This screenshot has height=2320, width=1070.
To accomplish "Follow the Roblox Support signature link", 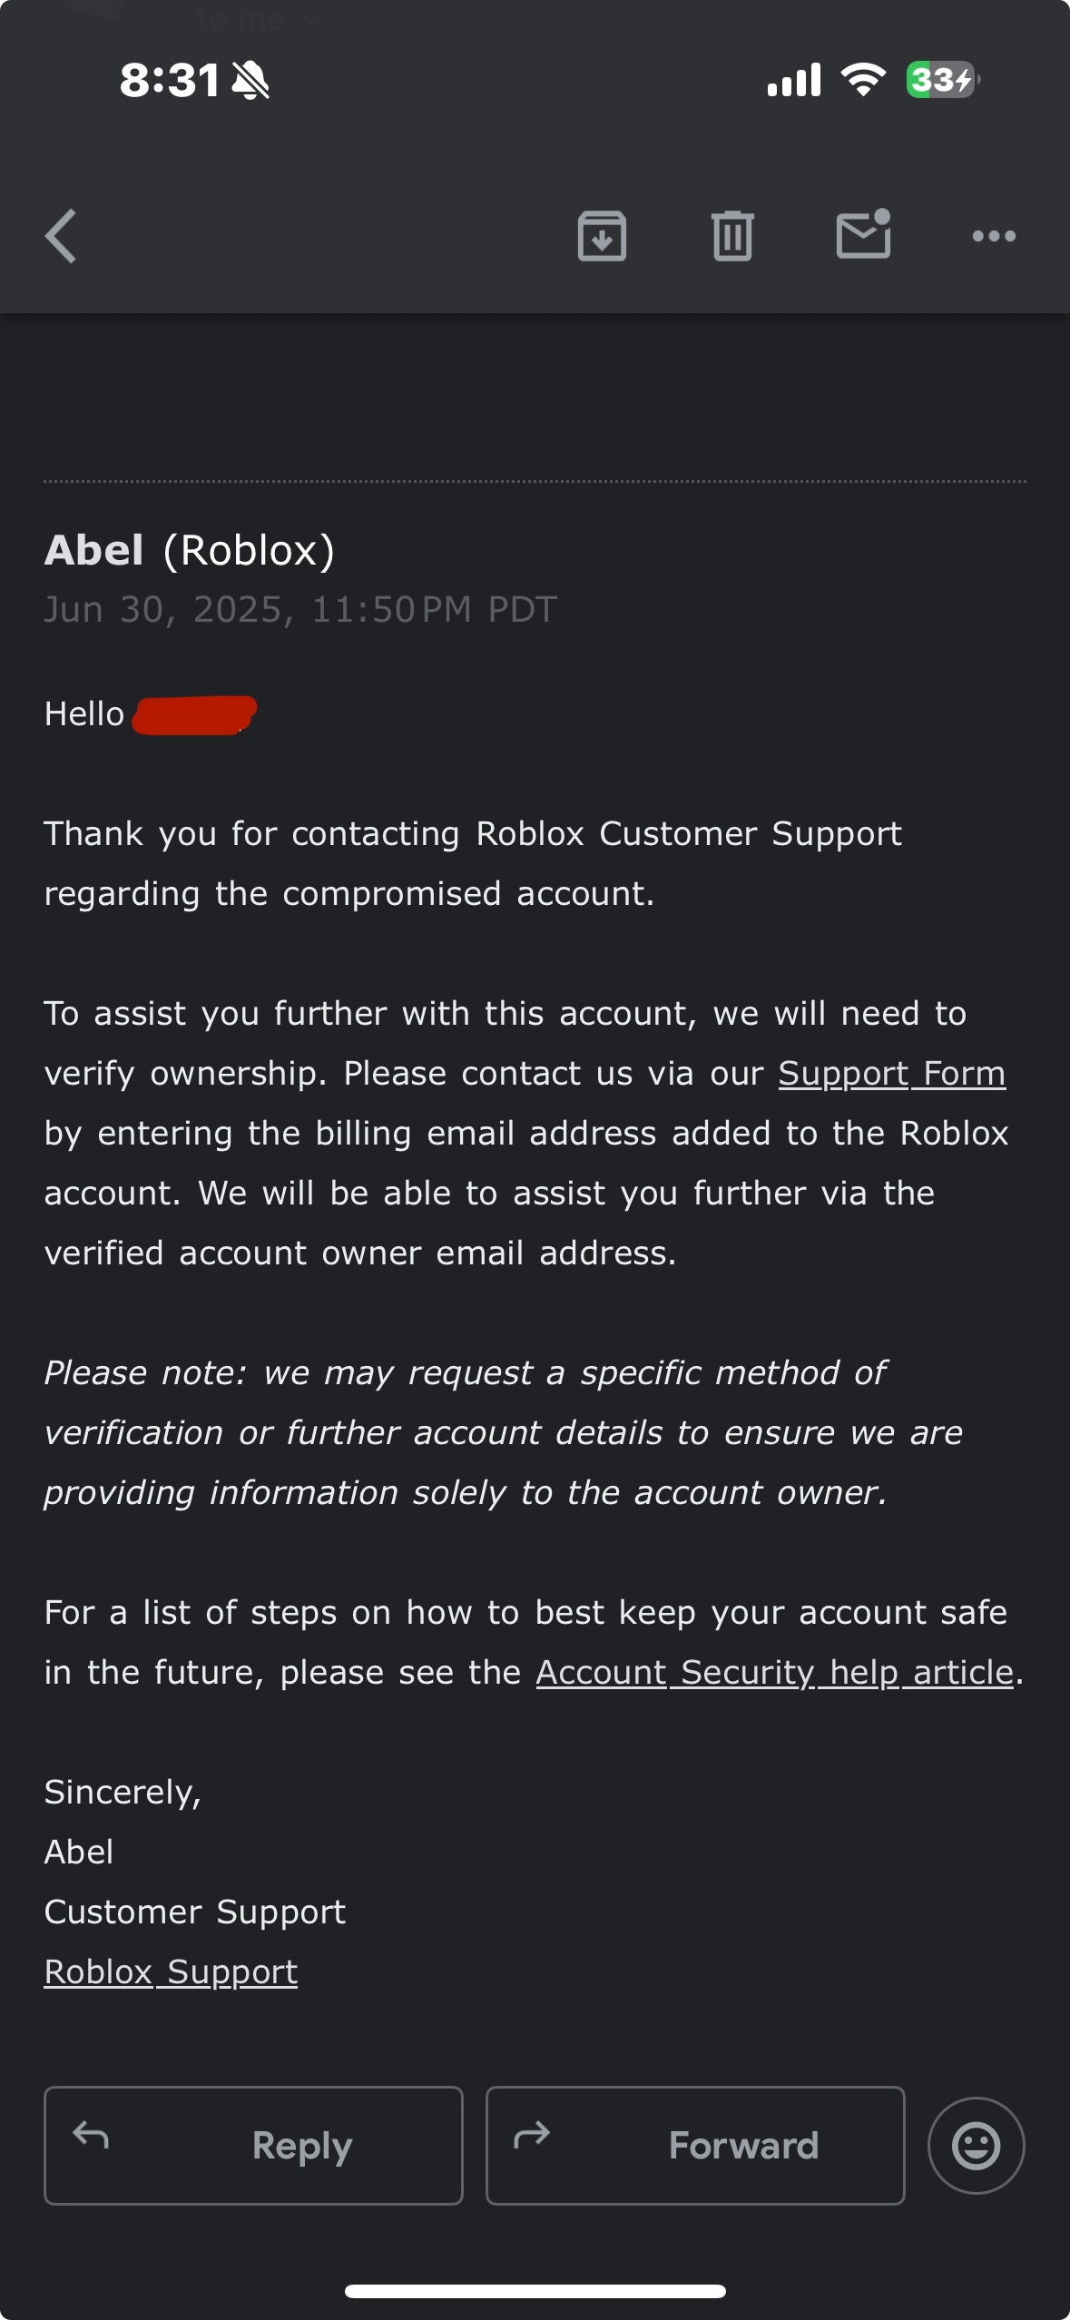I will [x=171, y=1972].
